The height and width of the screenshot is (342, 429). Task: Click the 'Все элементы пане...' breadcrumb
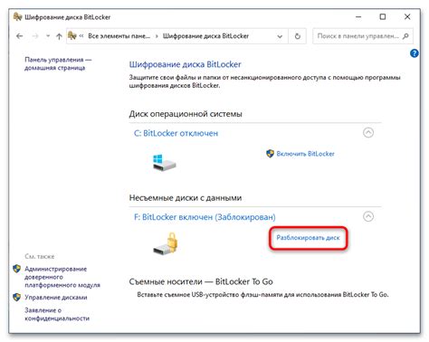click(119, 36)
